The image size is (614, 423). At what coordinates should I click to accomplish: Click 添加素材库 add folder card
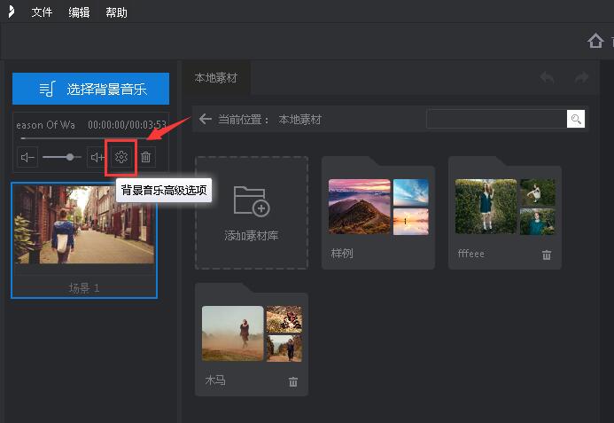[x=252, y=213]
